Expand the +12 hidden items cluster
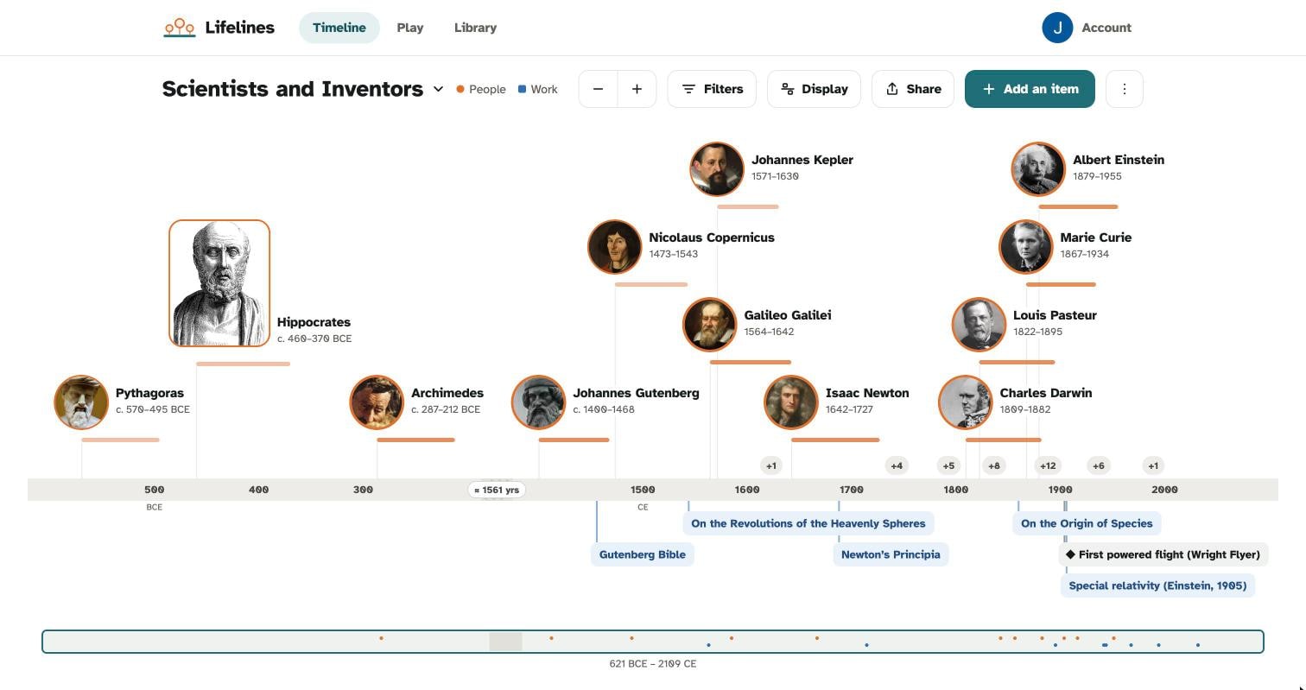 click(x=1048, y=466)
